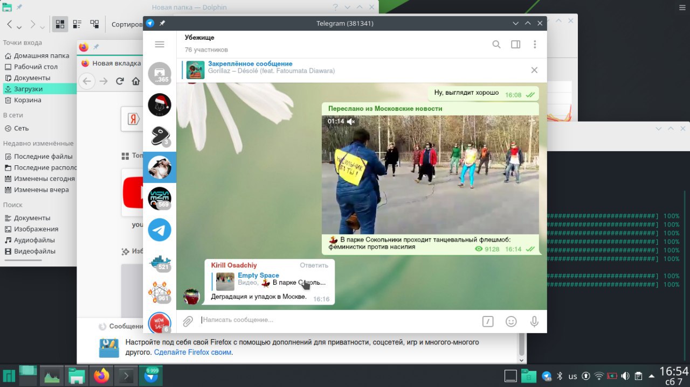Expand hidden system tray icons arrow
Viewport: 690px width, 387px height.
tap(651, 376)
